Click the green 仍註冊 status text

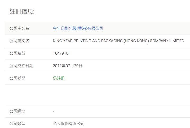click(59, 78)
